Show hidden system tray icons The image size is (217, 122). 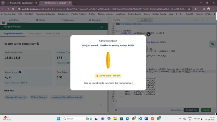point(180,118)
